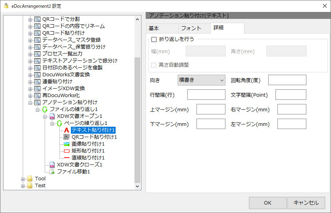The height and width of the screenshot is (213, 331).
Task: Click the file move icon of ファイル移動1
Action: click(x=52, y=172)
